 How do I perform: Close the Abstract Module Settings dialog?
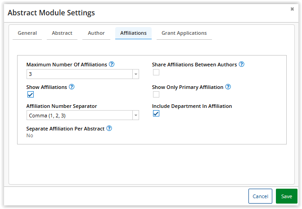click(292, 9)
